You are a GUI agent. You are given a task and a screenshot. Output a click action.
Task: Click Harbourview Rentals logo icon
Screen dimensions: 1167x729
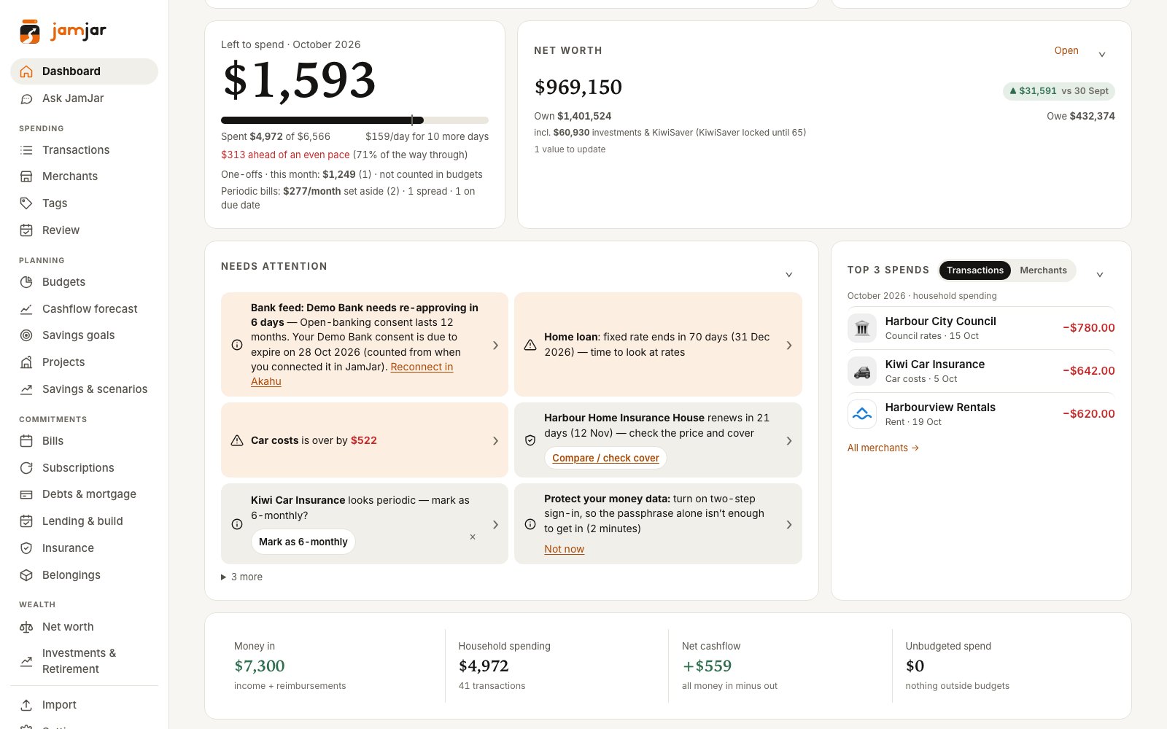(862, 414)
